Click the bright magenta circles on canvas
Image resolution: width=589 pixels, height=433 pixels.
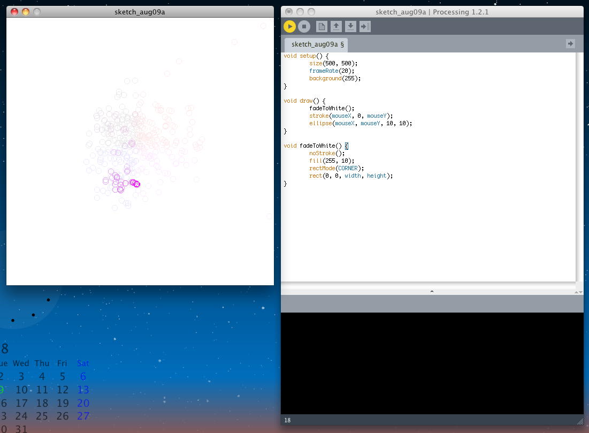(135, 184)
